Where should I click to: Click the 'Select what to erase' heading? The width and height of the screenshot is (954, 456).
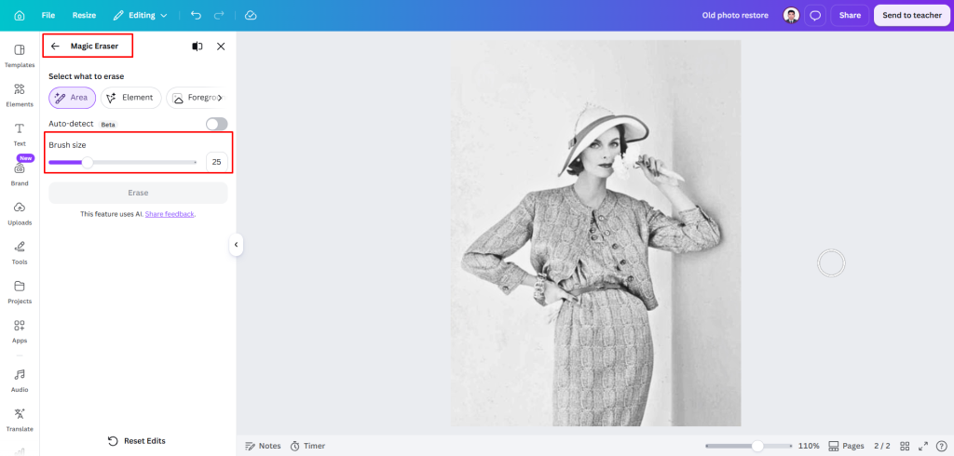(87, 76)
